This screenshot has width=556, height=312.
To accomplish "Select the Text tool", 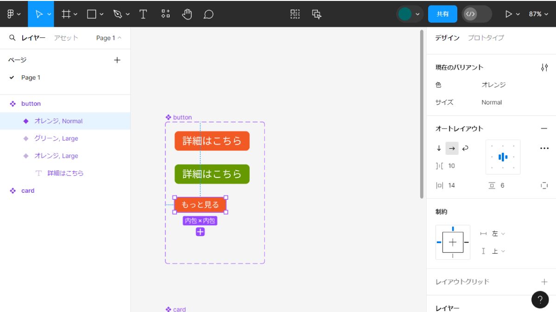I will coord(143,14).
